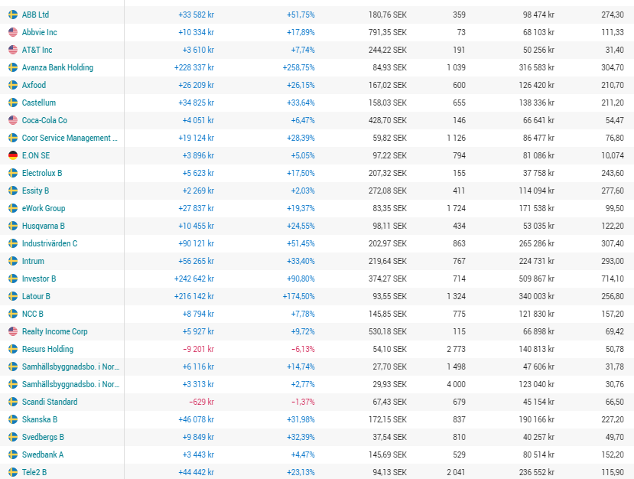The height and width of the screenshot is (479, 634).
Task: Click the German flag icon beside E.ON SE
Action: tap(13, 155)
